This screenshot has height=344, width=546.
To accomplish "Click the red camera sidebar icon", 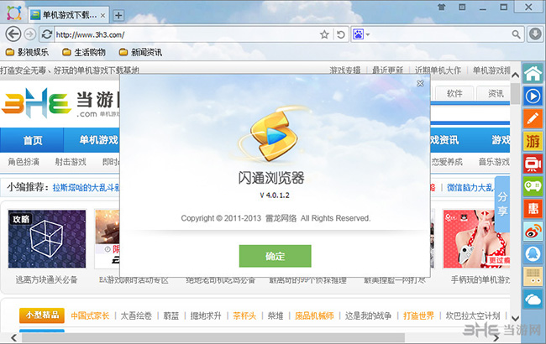I will 533,164.
